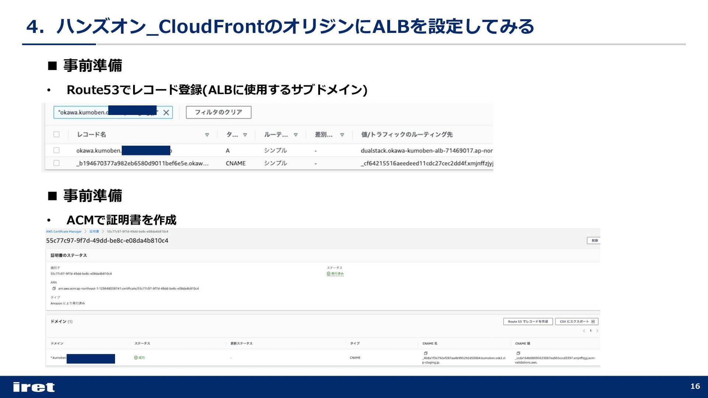Click the CNAME 名 column header
This screenshot has width=708, height=398.
coord(430,343)
